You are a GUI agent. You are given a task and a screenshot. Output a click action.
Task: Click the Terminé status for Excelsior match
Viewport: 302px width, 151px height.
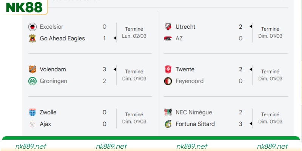(134, 29)
